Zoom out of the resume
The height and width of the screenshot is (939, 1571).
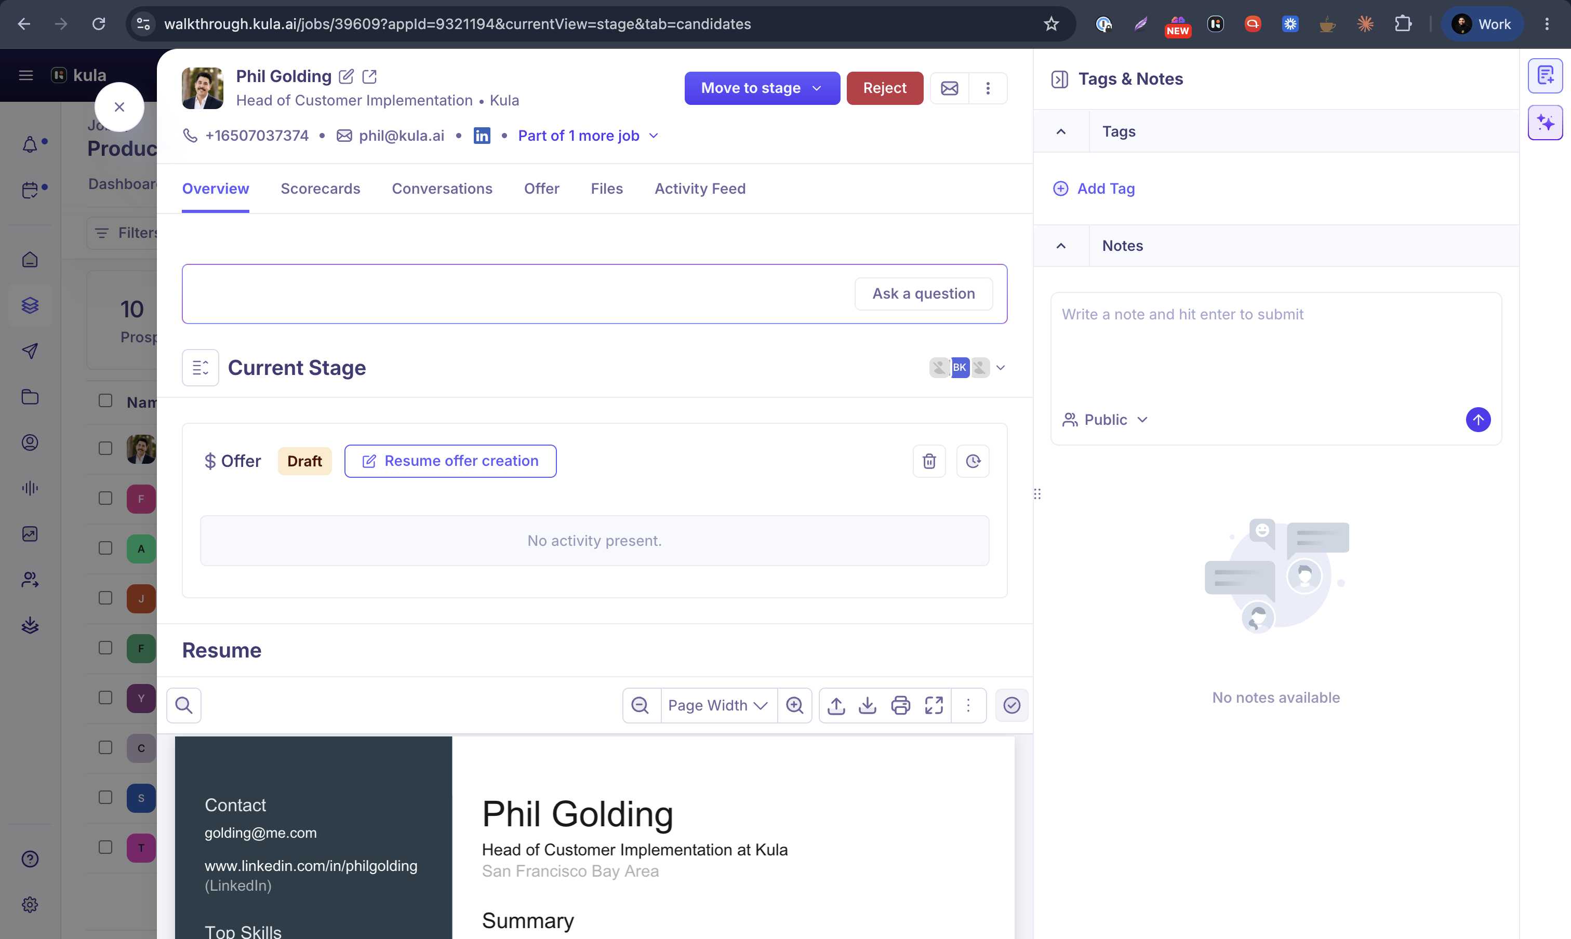click(640, 705)
